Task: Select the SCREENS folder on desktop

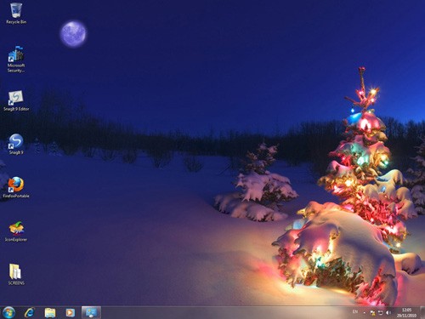Action: click(x=16, y=275)
